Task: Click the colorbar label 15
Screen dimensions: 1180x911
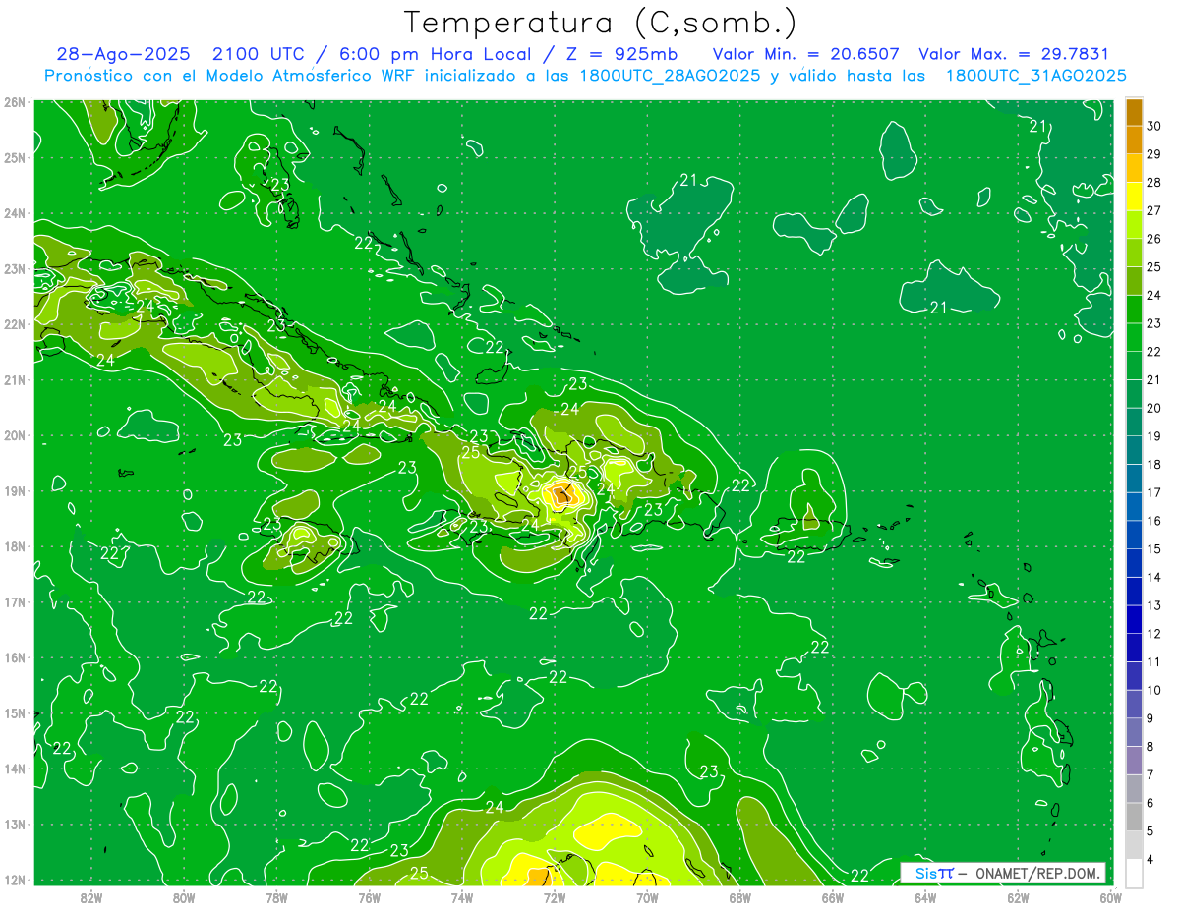Action: point(1153,549)
